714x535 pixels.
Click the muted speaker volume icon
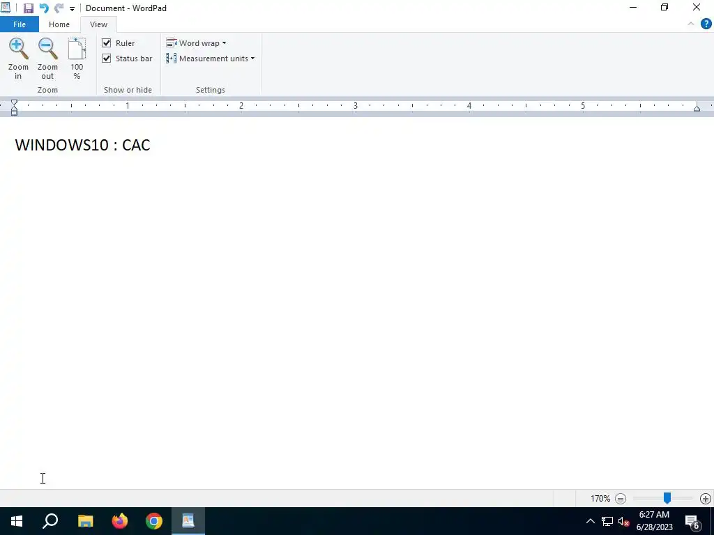(x=623, y=521)
